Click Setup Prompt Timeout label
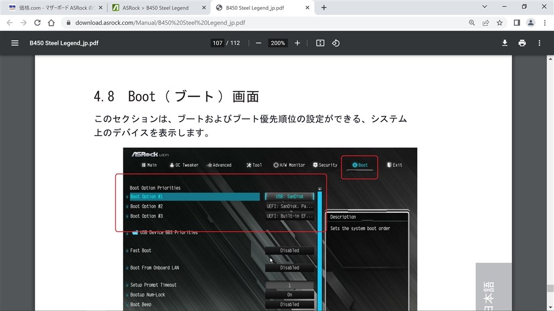Screen dimensions: 554x311 153,285
